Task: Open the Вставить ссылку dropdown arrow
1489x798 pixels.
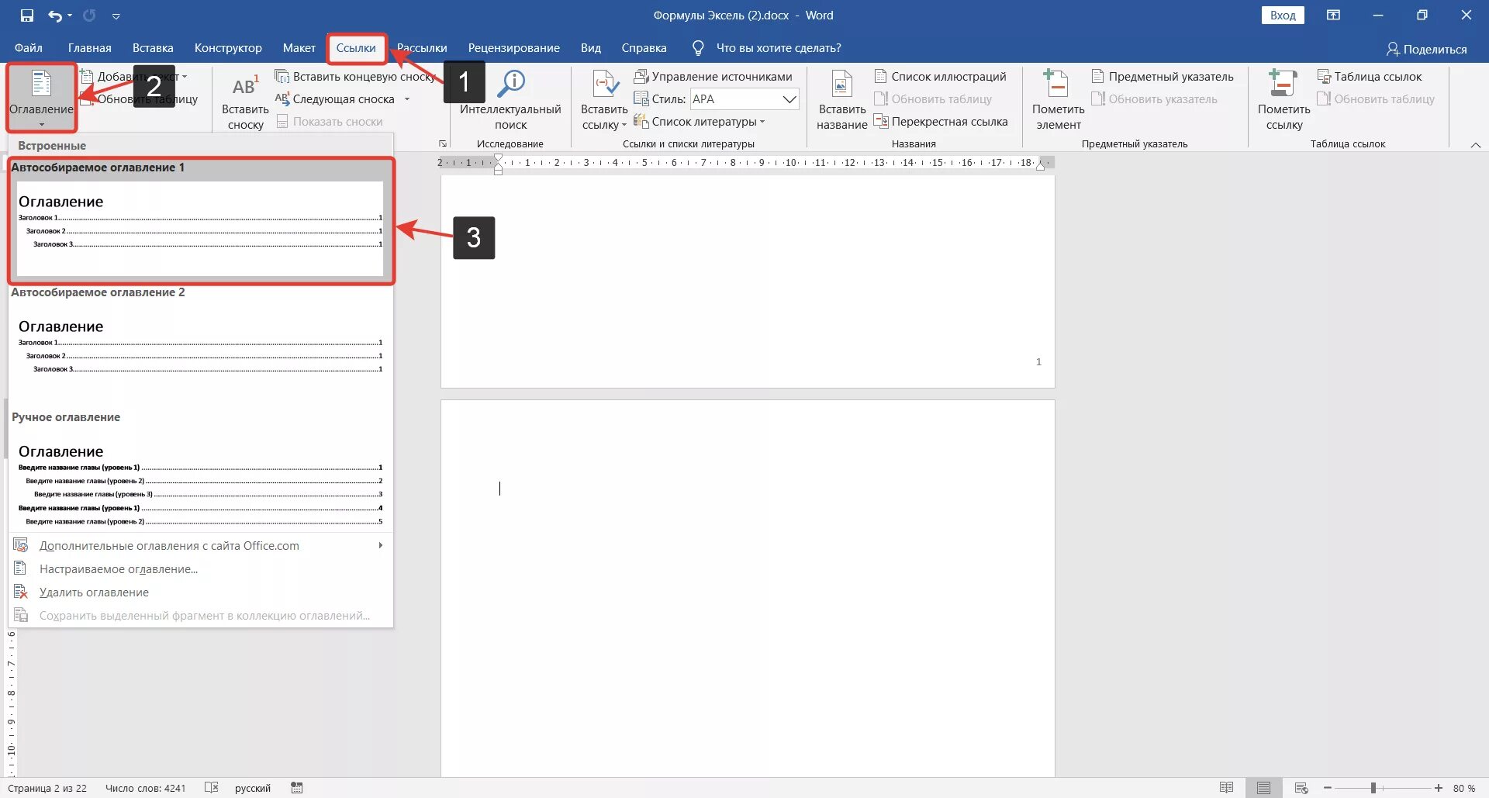Action: 624,125
